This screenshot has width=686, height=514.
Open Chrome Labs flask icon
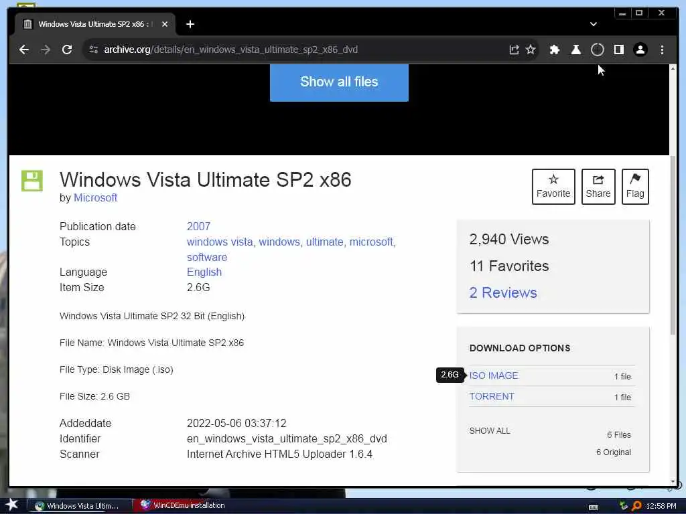coord(576,50)
